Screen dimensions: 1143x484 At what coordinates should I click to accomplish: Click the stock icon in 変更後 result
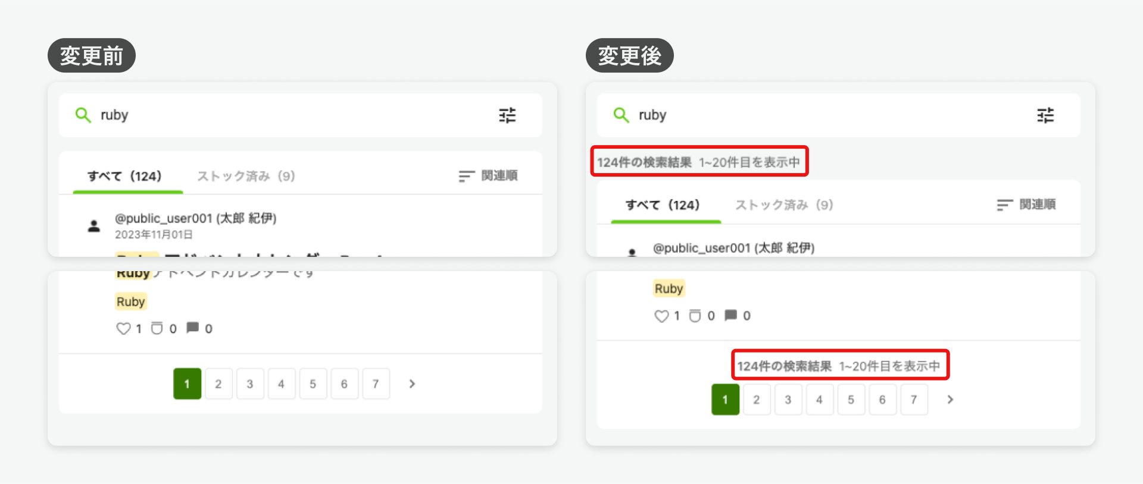[x=695, y=316]
